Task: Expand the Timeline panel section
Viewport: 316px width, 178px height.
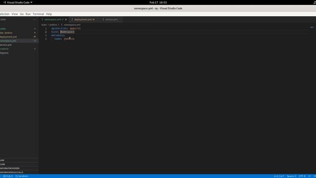Action: pyautogui.click(x=19, y=164)
